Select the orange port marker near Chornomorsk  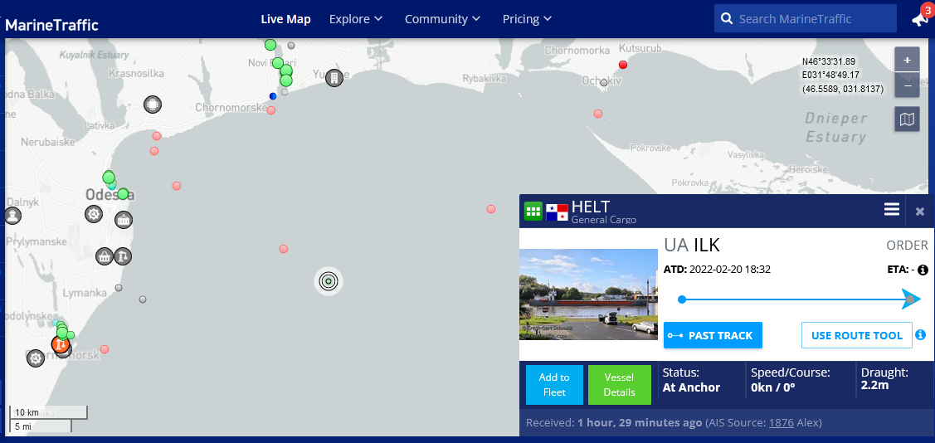point(60,343)
